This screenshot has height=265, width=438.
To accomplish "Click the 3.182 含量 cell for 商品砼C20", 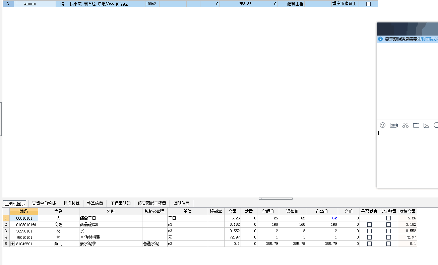I will [233, 225].
